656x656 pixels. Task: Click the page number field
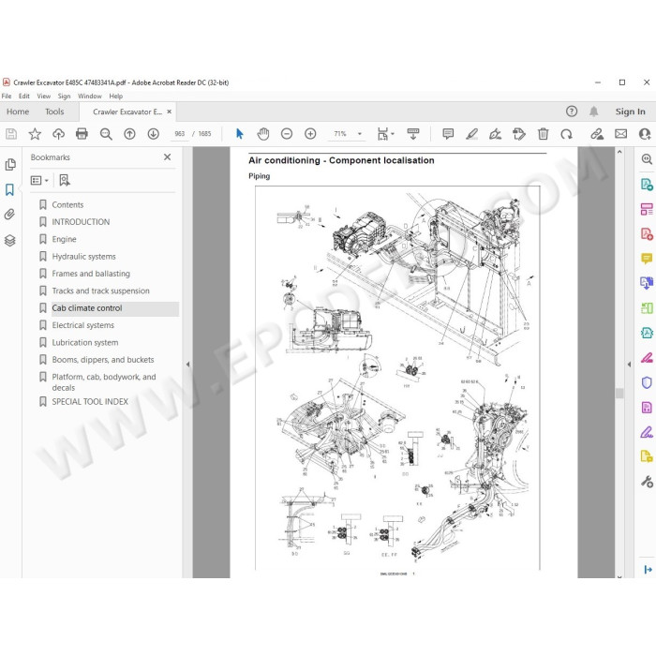[x=180, y=134]
